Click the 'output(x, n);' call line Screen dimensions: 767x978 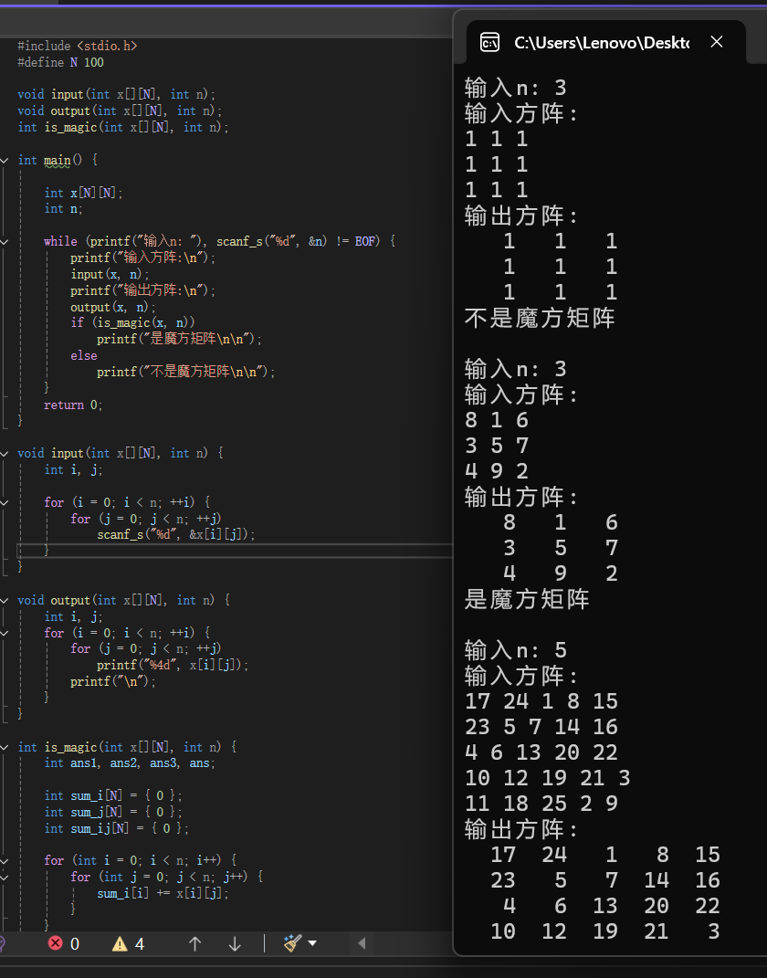click(113, 307)
